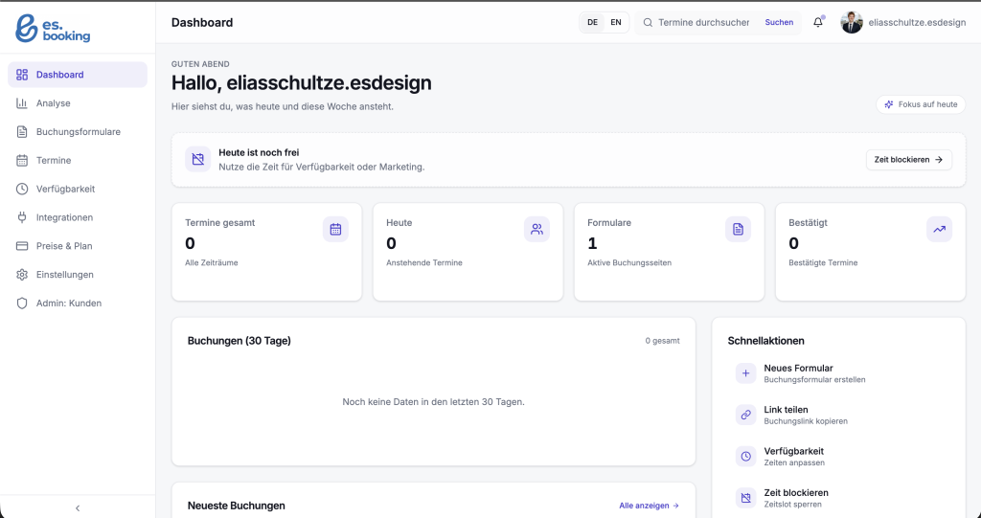This screenshot has width=981, height=518.
Task: Click 'Aktive Buchungsseiten' text
Action: [x=629, y=262]
